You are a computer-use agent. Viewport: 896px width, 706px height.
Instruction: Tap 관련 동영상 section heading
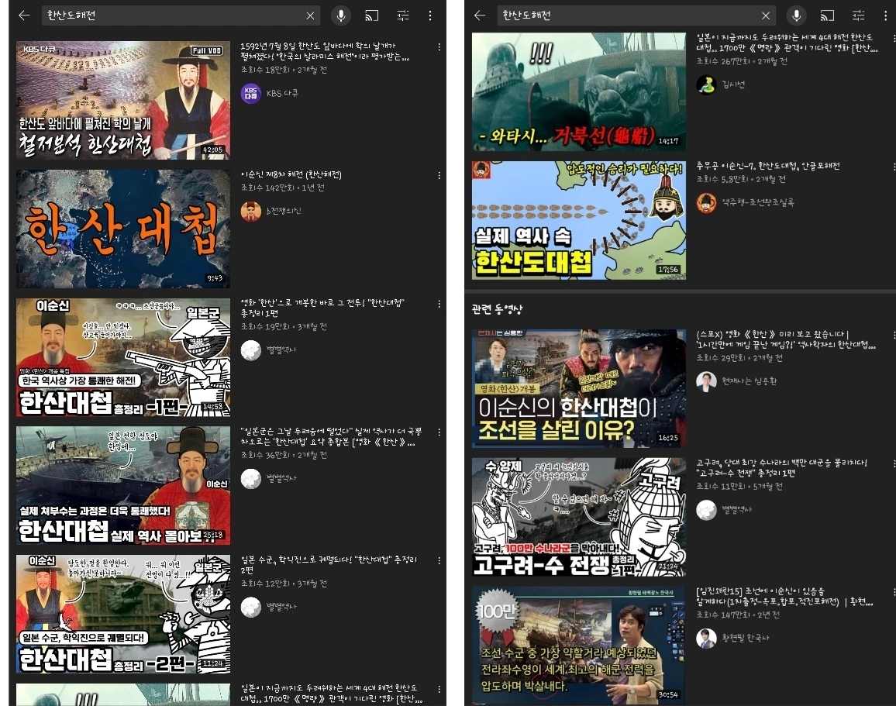click(x=497, y=309)
